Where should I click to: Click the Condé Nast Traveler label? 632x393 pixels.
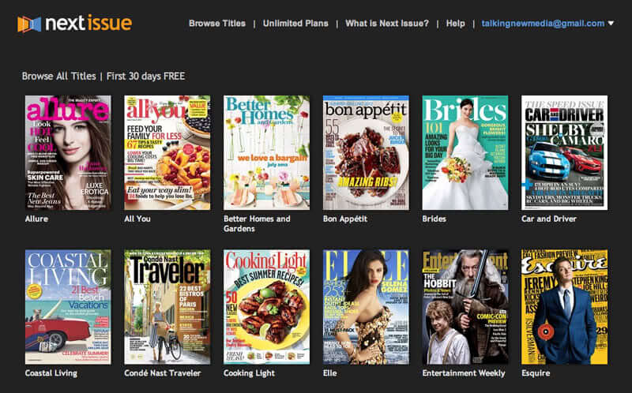[x=163, y=372]
